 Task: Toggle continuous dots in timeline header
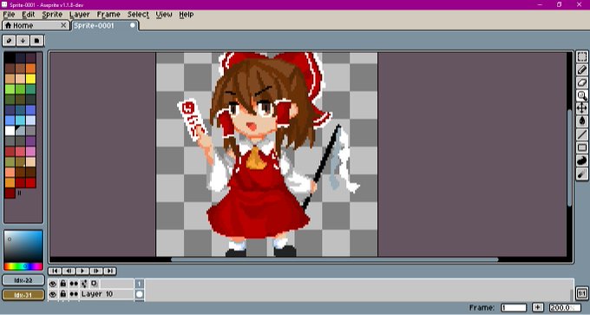[74, 284]
